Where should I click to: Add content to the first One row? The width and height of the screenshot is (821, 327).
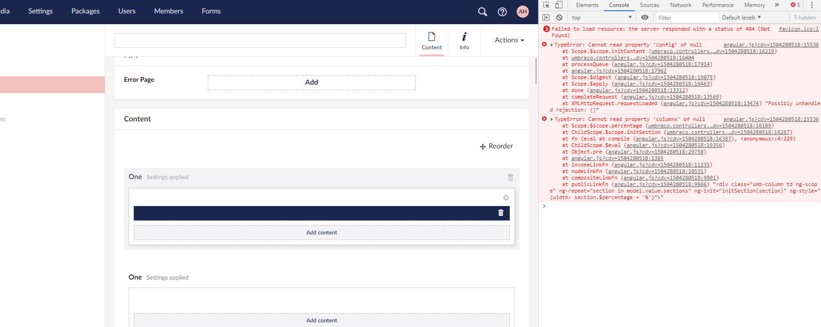click(x=322, y=233)
